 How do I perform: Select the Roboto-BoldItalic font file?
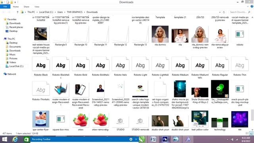[x=100, y=66]
